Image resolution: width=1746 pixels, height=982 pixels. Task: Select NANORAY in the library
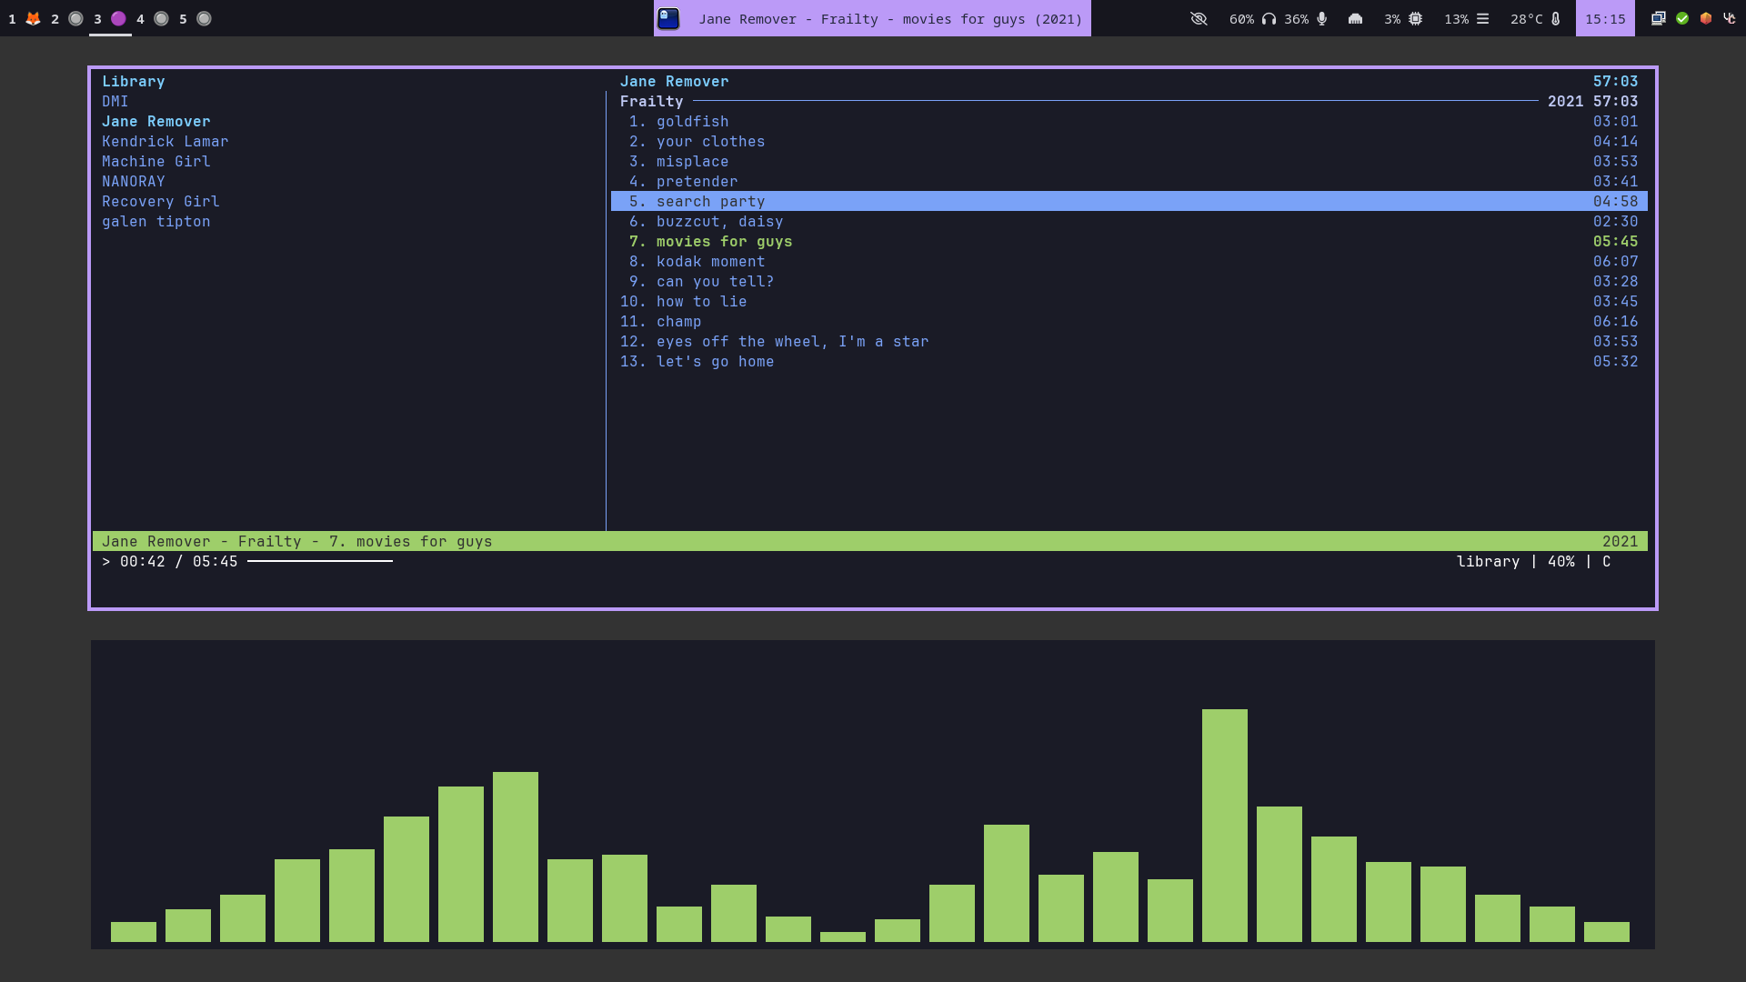[133, 181]
